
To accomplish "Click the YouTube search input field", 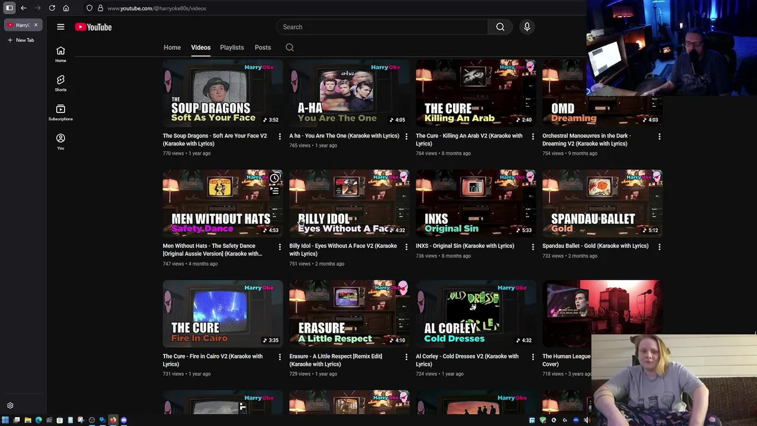I will point(382,27).
